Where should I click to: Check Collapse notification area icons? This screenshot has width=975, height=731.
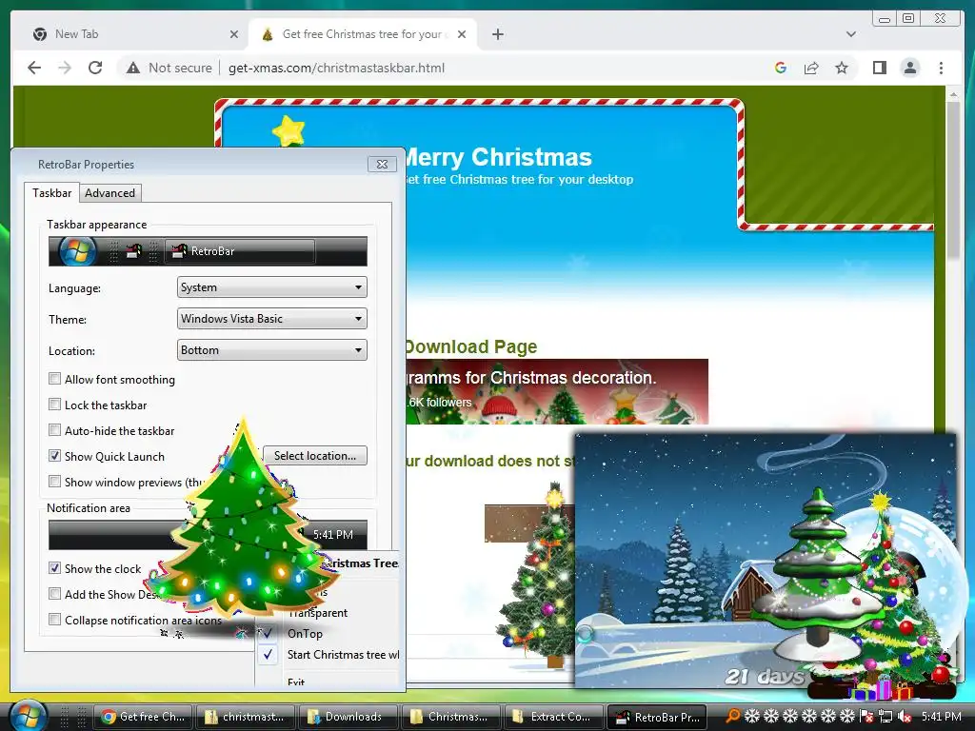pyautogui.click(x=54, y=619)
